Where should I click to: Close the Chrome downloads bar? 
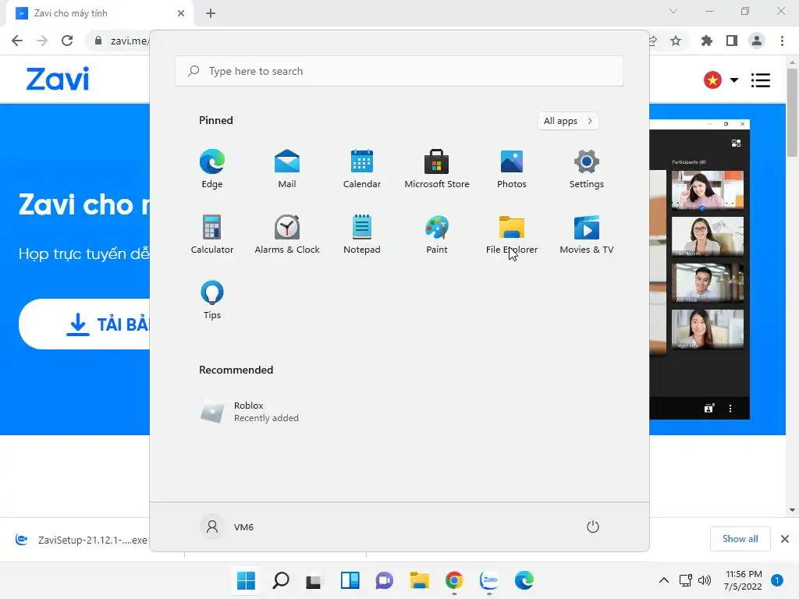click(785, 539)
